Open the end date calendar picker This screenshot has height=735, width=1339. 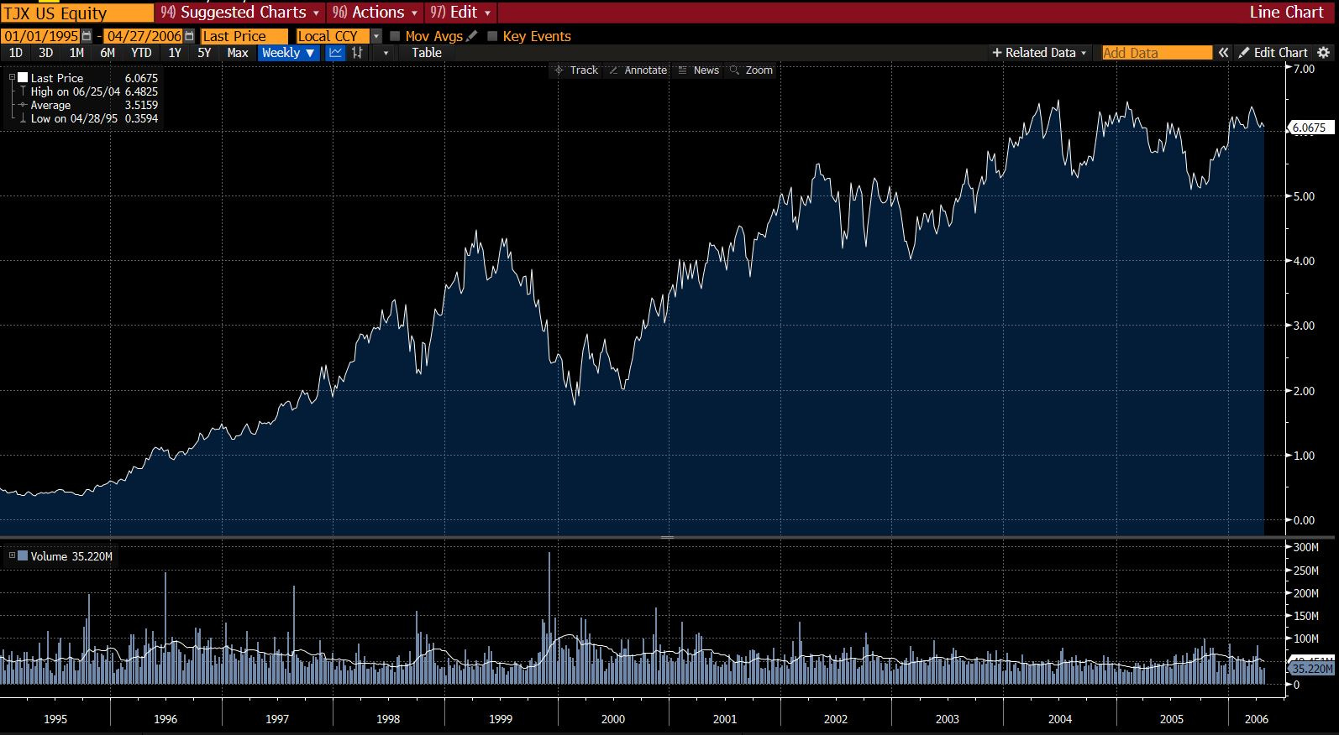coord(189,36)
